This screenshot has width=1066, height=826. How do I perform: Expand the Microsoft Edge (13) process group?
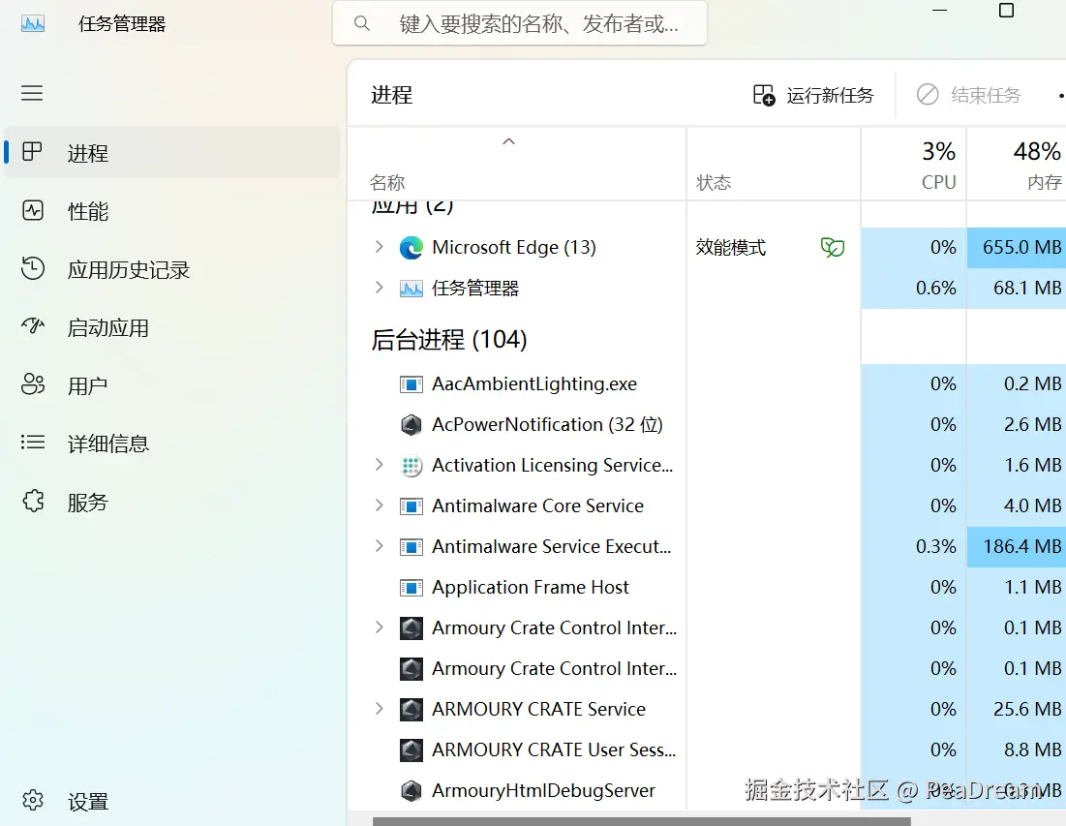[380, 247]
